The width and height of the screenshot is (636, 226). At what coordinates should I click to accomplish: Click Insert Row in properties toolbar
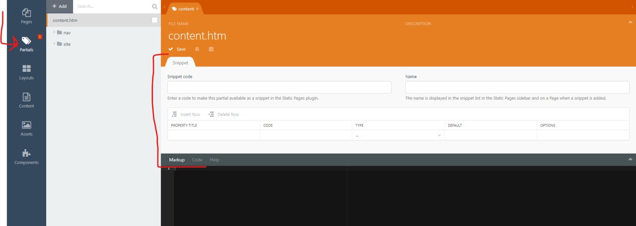186,114
